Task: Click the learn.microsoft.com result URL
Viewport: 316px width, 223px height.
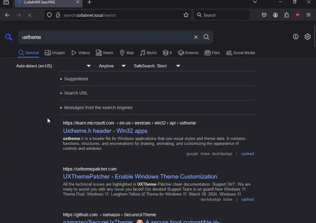Action: pyautogui.click(x=129, y=123)
